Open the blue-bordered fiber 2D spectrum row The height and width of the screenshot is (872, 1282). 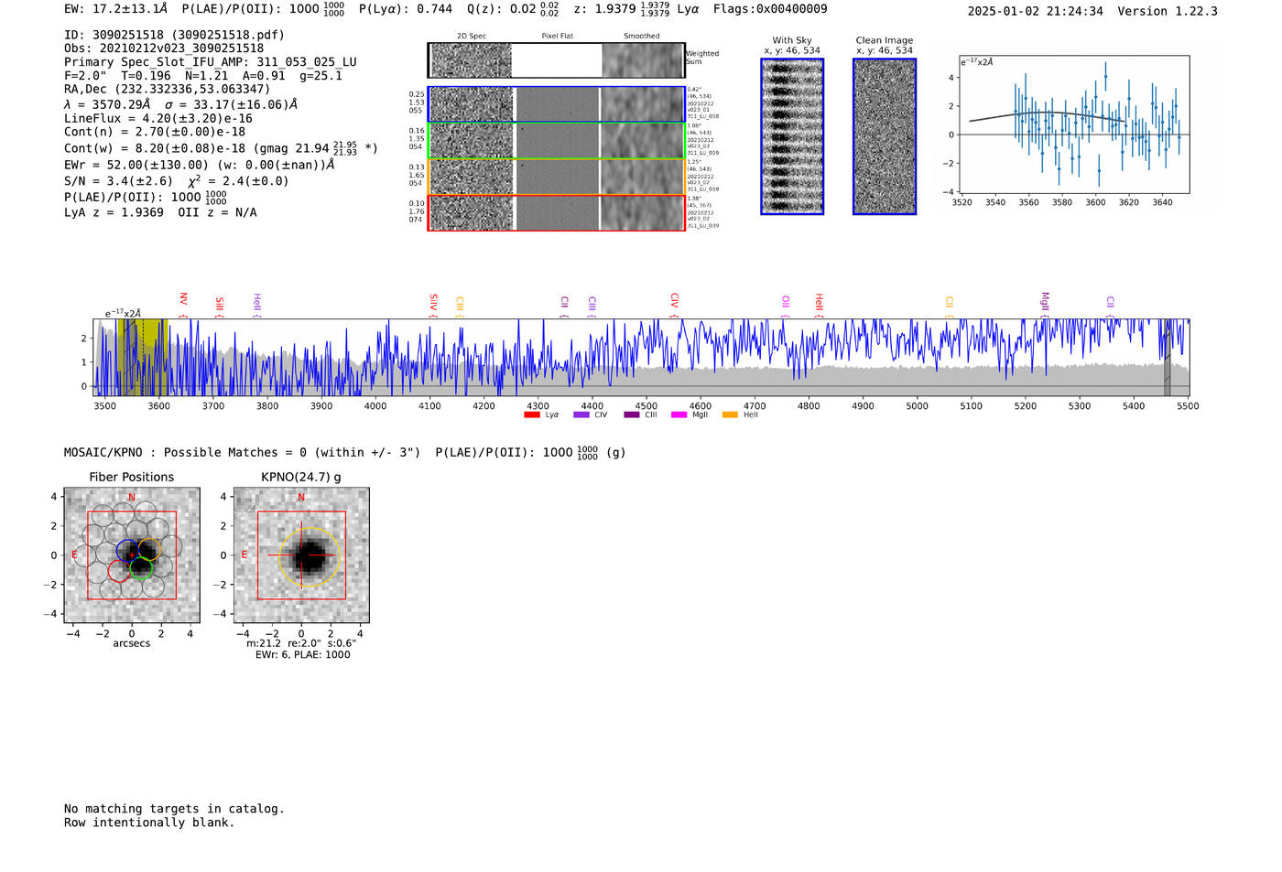point(557,104)
